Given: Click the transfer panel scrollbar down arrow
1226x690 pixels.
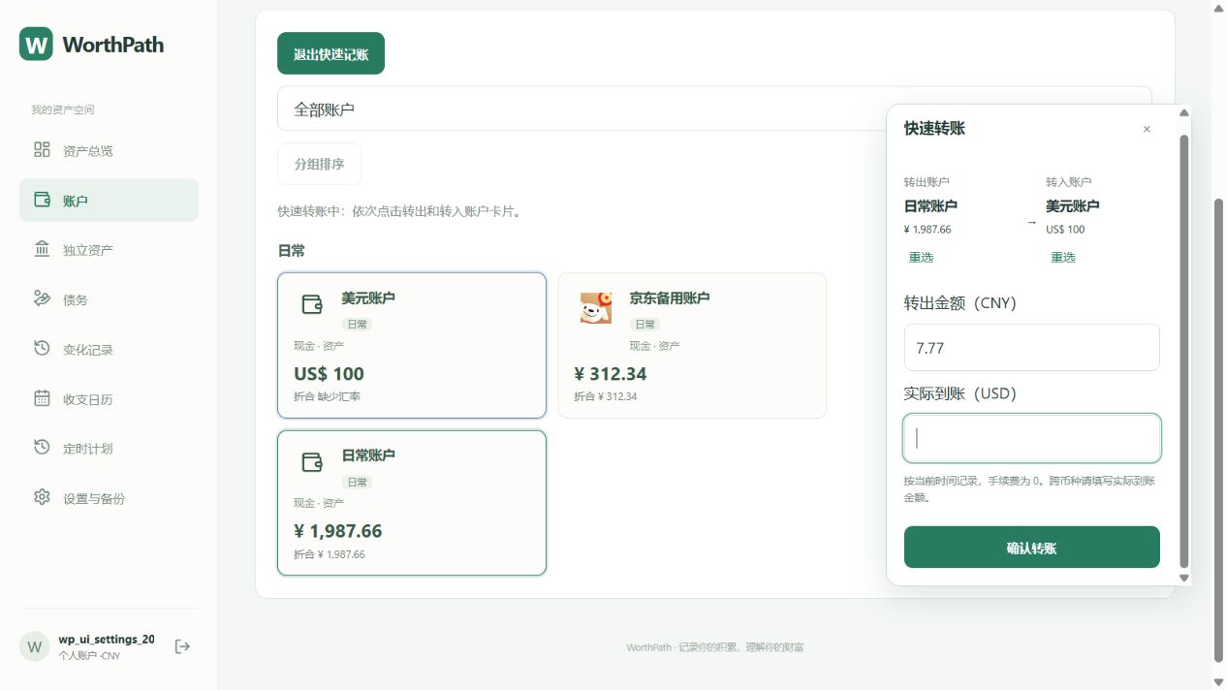Looking at the screenshot, I should pos(1183,578).
